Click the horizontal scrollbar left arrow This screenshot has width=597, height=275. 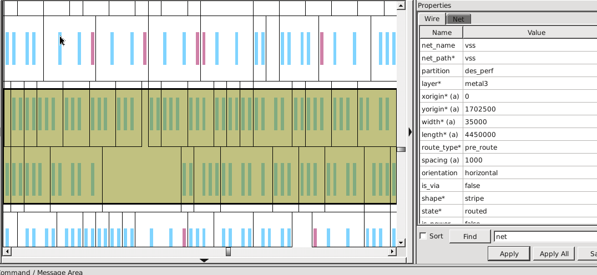[x=6, y=252]
